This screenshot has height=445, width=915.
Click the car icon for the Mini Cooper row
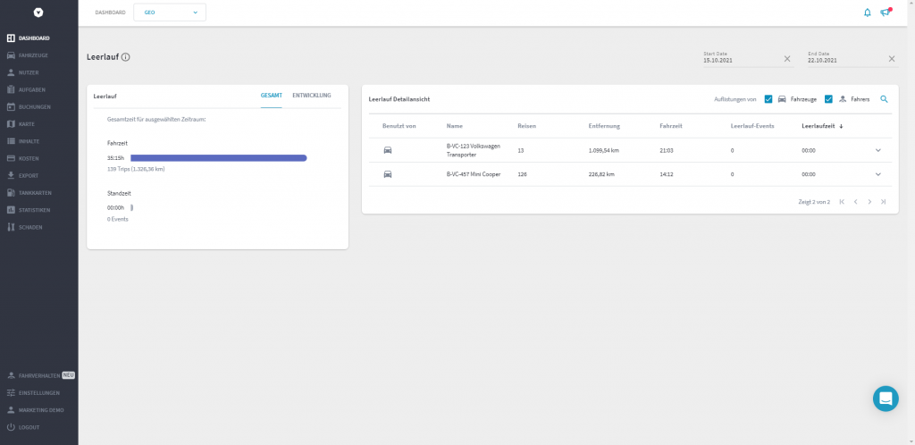point(388,174)
